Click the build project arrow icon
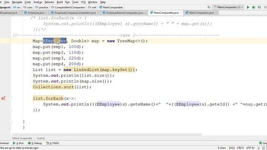 click(x=209, y=7)
